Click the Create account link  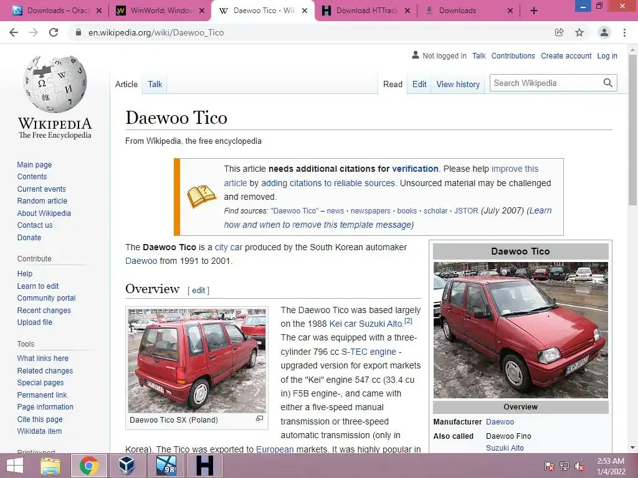click(566, 55)
